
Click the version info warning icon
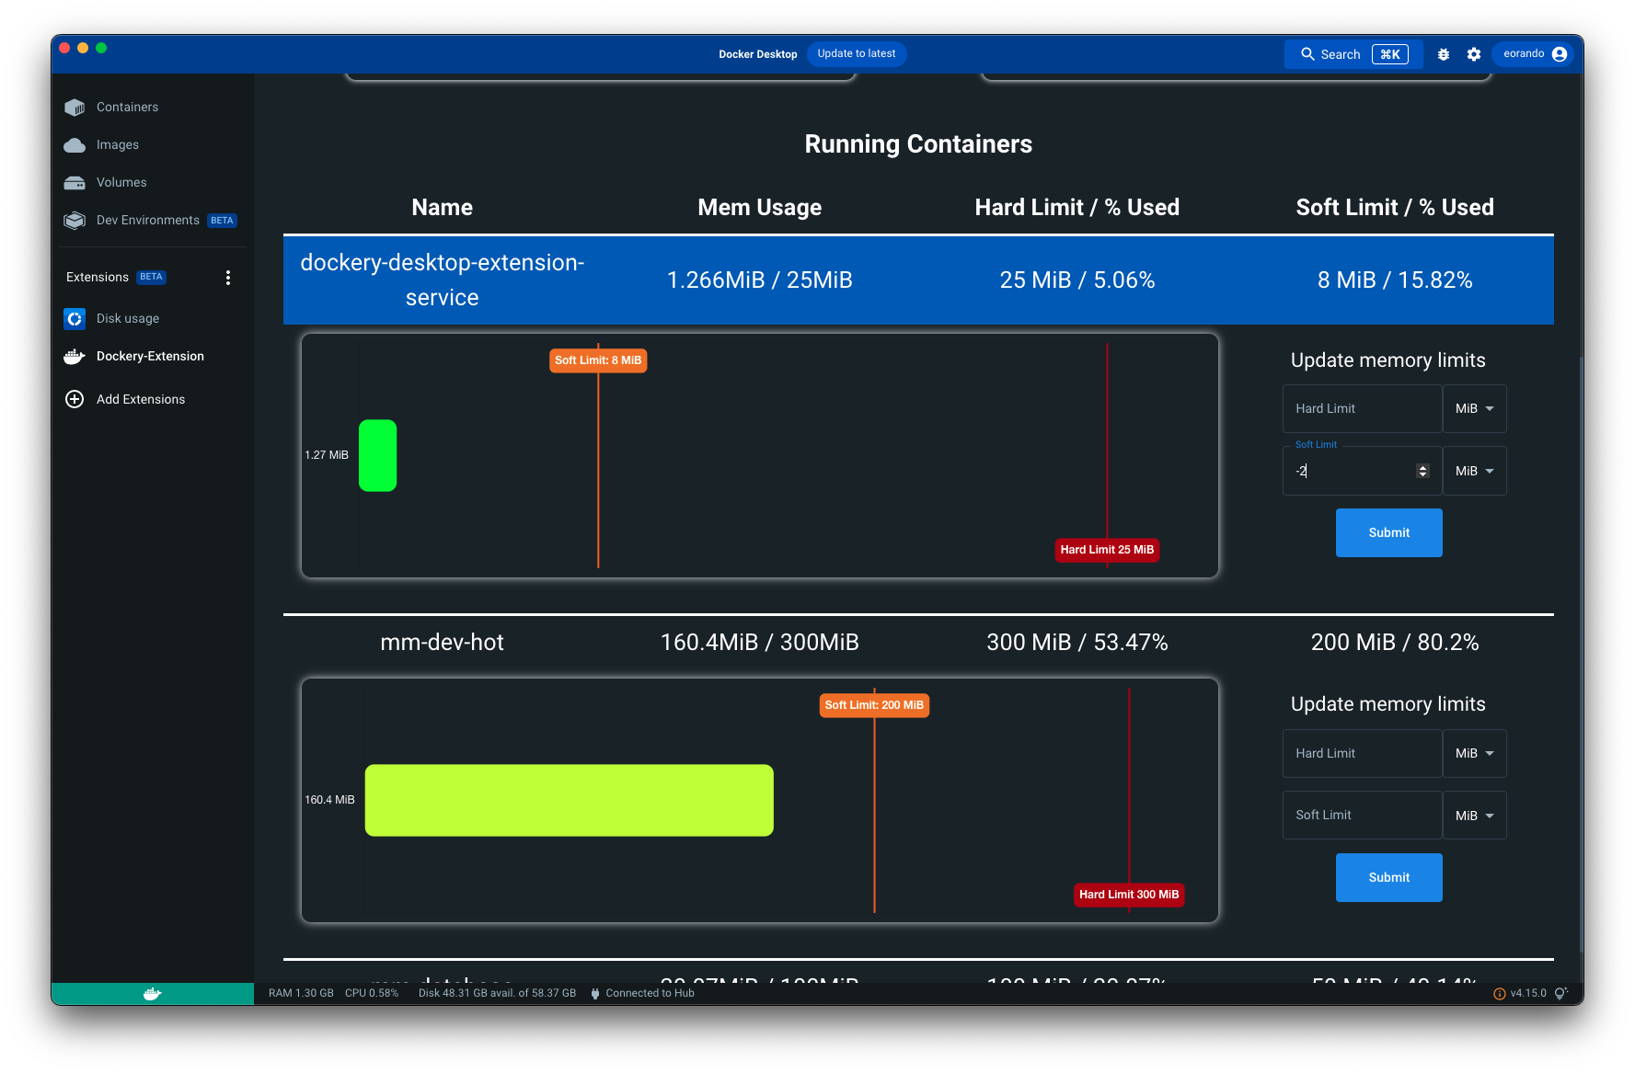1499,993
